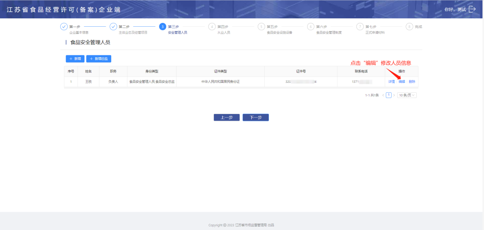This screenshot has width=484, height=230.
Task: Click the step 8 完成 circle
Action: (410, 27)
